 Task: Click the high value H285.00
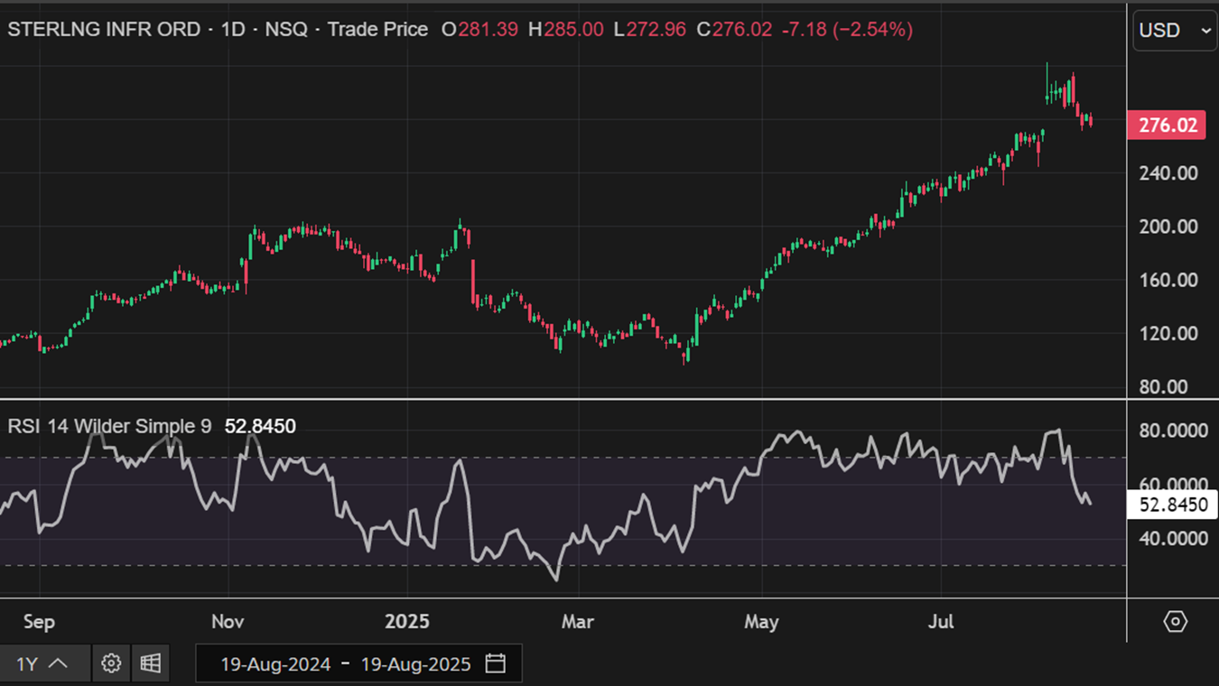pos(566,30)
